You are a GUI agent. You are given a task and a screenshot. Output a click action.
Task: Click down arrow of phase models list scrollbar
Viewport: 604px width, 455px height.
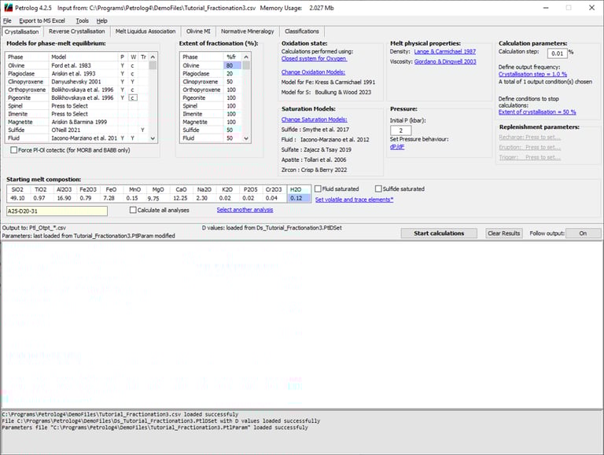tap(153, 138)
